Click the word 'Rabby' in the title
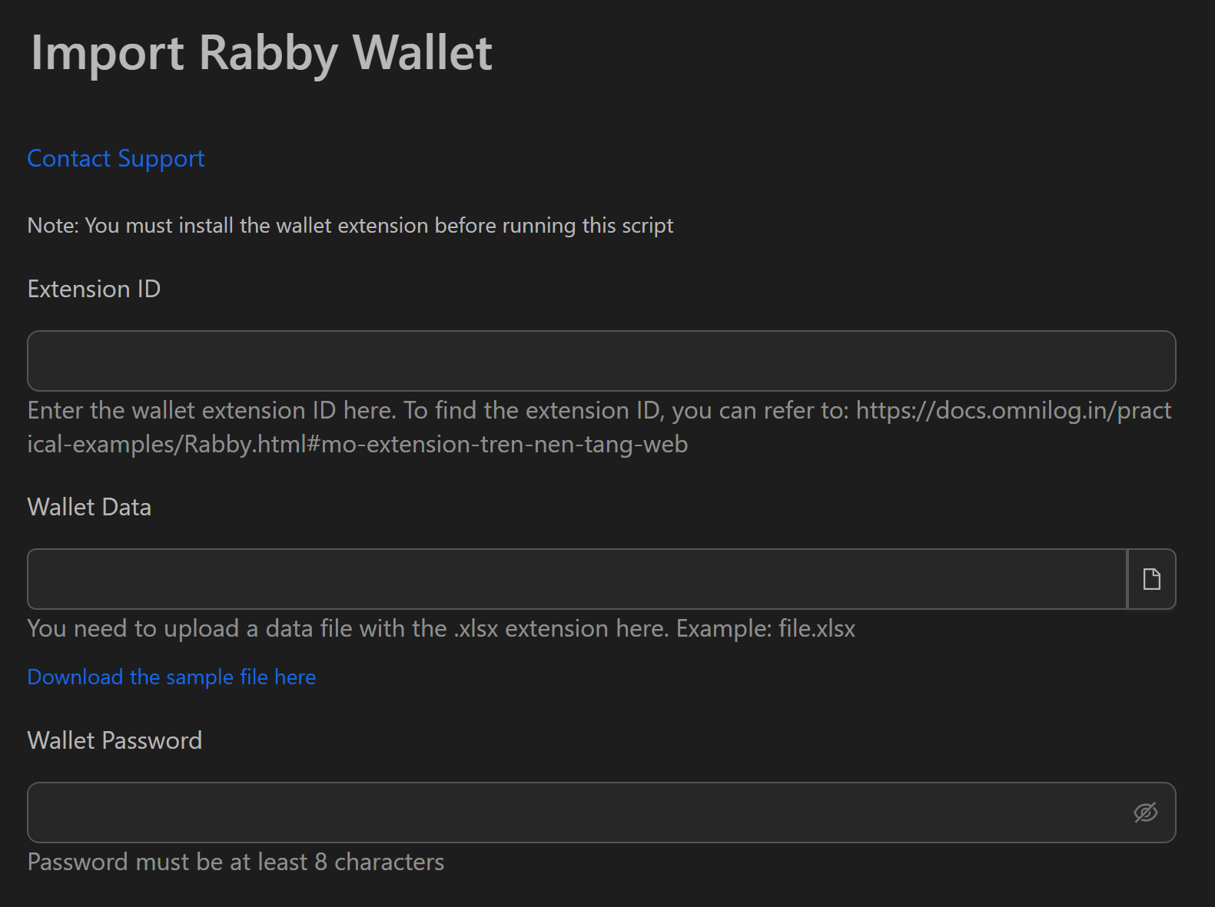 [268, 53]
